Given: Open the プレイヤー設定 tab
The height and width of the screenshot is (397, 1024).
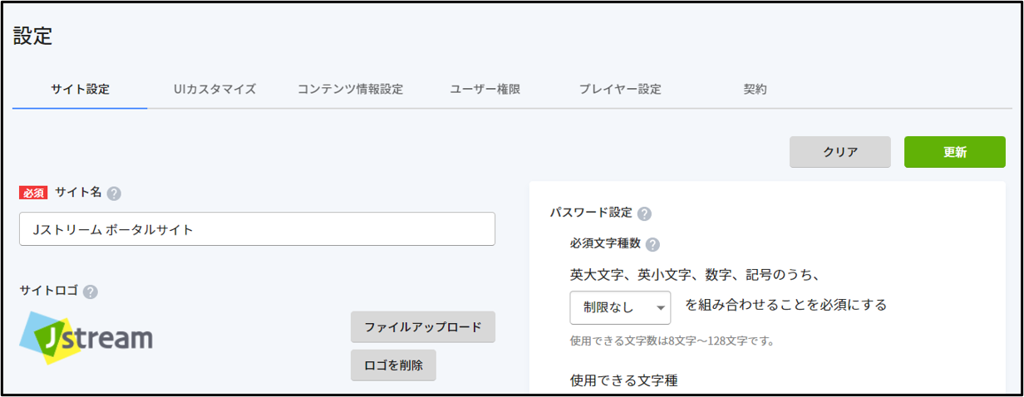Looking at the screenshot, I should (x=620, y=90).
